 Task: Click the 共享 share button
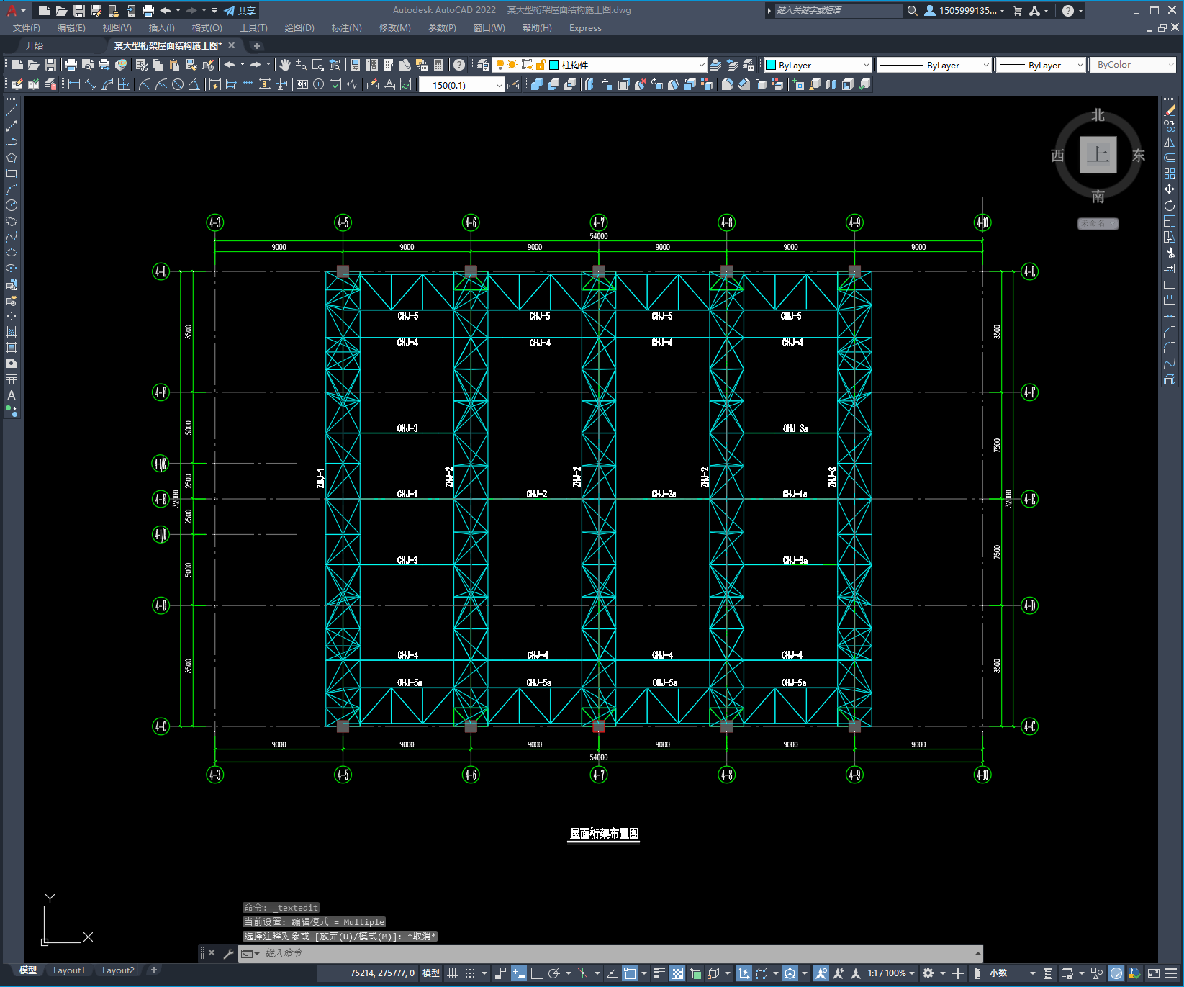[x=240, y=10]
